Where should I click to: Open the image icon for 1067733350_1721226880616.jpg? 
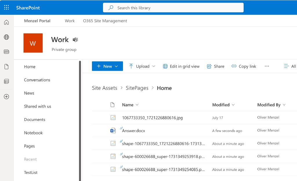[x=113, y=117]
